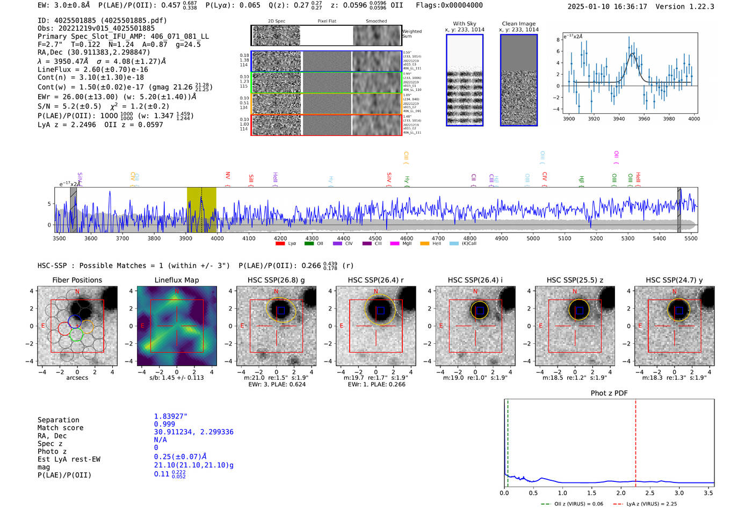The height and width of the screenshot is (512, 752).
Task: Click the green OII legend swatch
Action: coord(309,244)
